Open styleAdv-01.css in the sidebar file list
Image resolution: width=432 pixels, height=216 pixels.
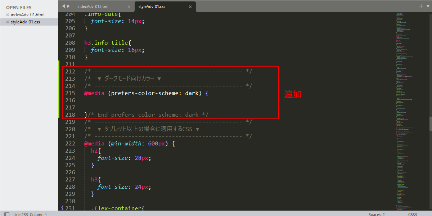click(25, 22)
